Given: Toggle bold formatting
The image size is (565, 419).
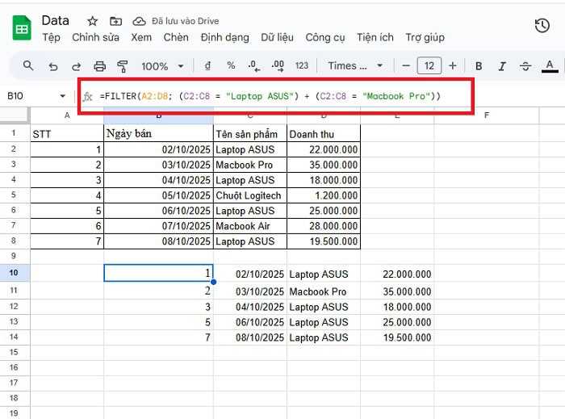Looking at the screenshot, I should pyautogui.click(x=479, y=66).
